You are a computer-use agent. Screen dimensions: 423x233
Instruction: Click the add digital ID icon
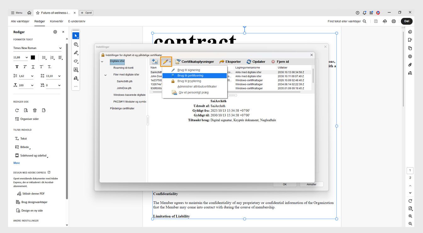coord(155,62)
